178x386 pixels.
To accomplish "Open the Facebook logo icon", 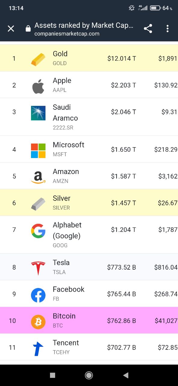I will [x=38, y=295].
